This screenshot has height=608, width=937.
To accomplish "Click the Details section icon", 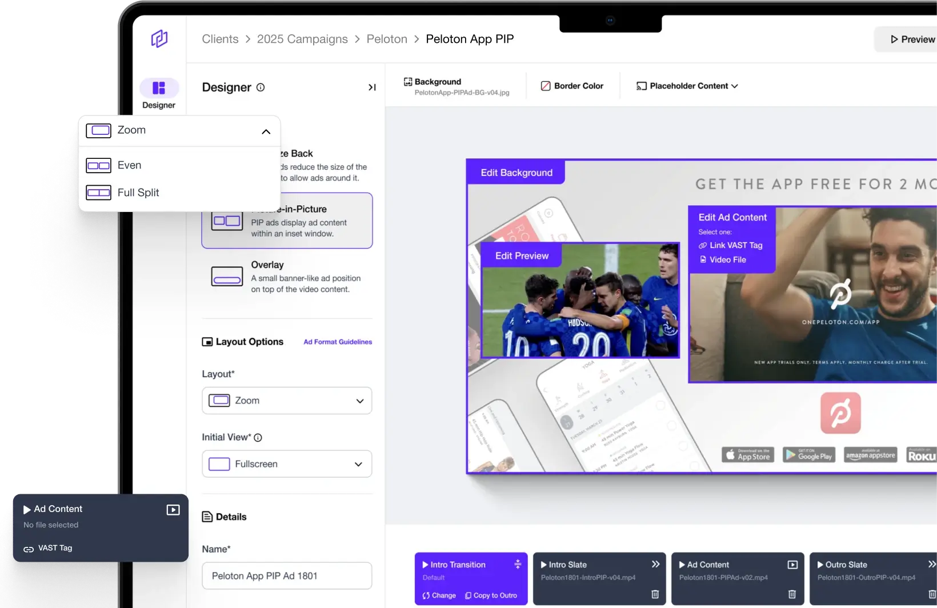I will click(x=207, y=517).
